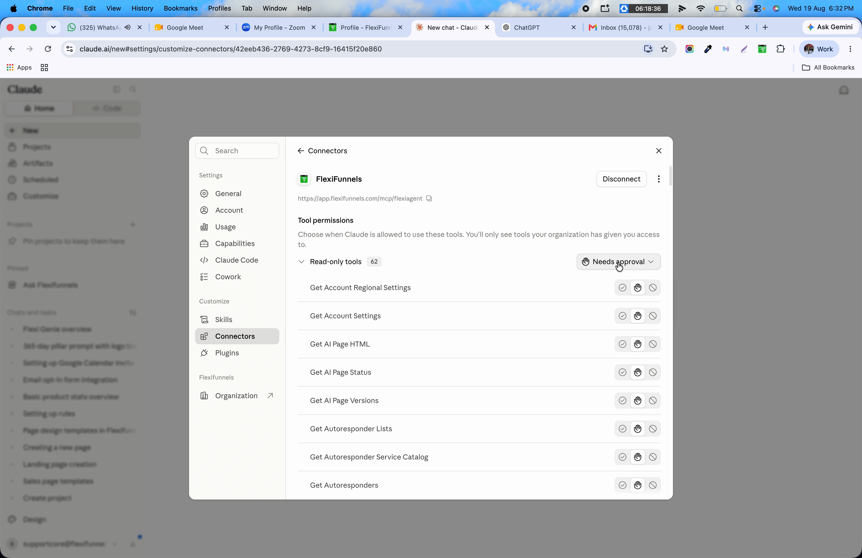
Task: Reload the current Chrome page
Action: [x=48, y=49]
